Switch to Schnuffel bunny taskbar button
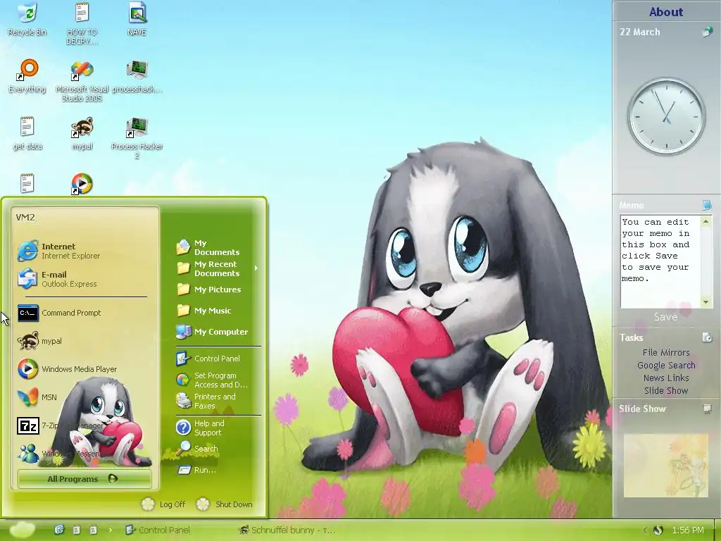The image size is (721, 541). tap(287, 530)
